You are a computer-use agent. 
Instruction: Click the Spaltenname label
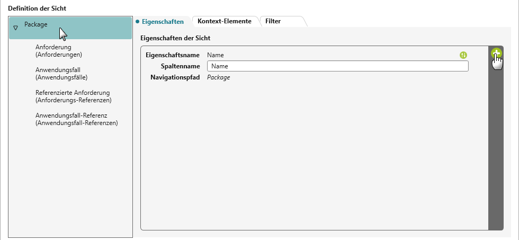[x=180, y=66]
